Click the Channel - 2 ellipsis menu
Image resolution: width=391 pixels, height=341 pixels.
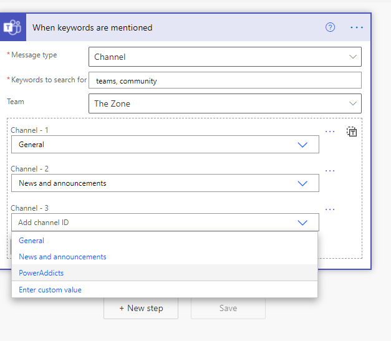(331, 170)
